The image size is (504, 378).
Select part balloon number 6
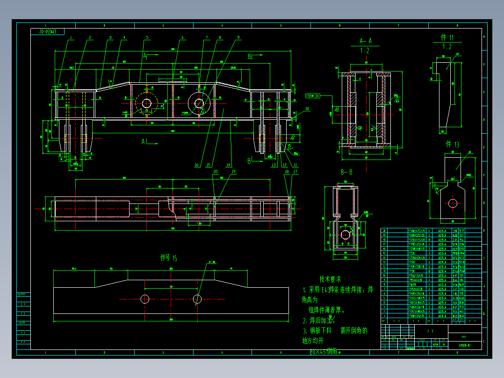pos(182,37)
